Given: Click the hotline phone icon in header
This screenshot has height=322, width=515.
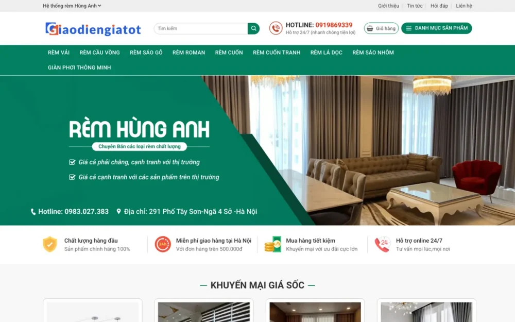Looking at the screenshot, I should point(276,28).
